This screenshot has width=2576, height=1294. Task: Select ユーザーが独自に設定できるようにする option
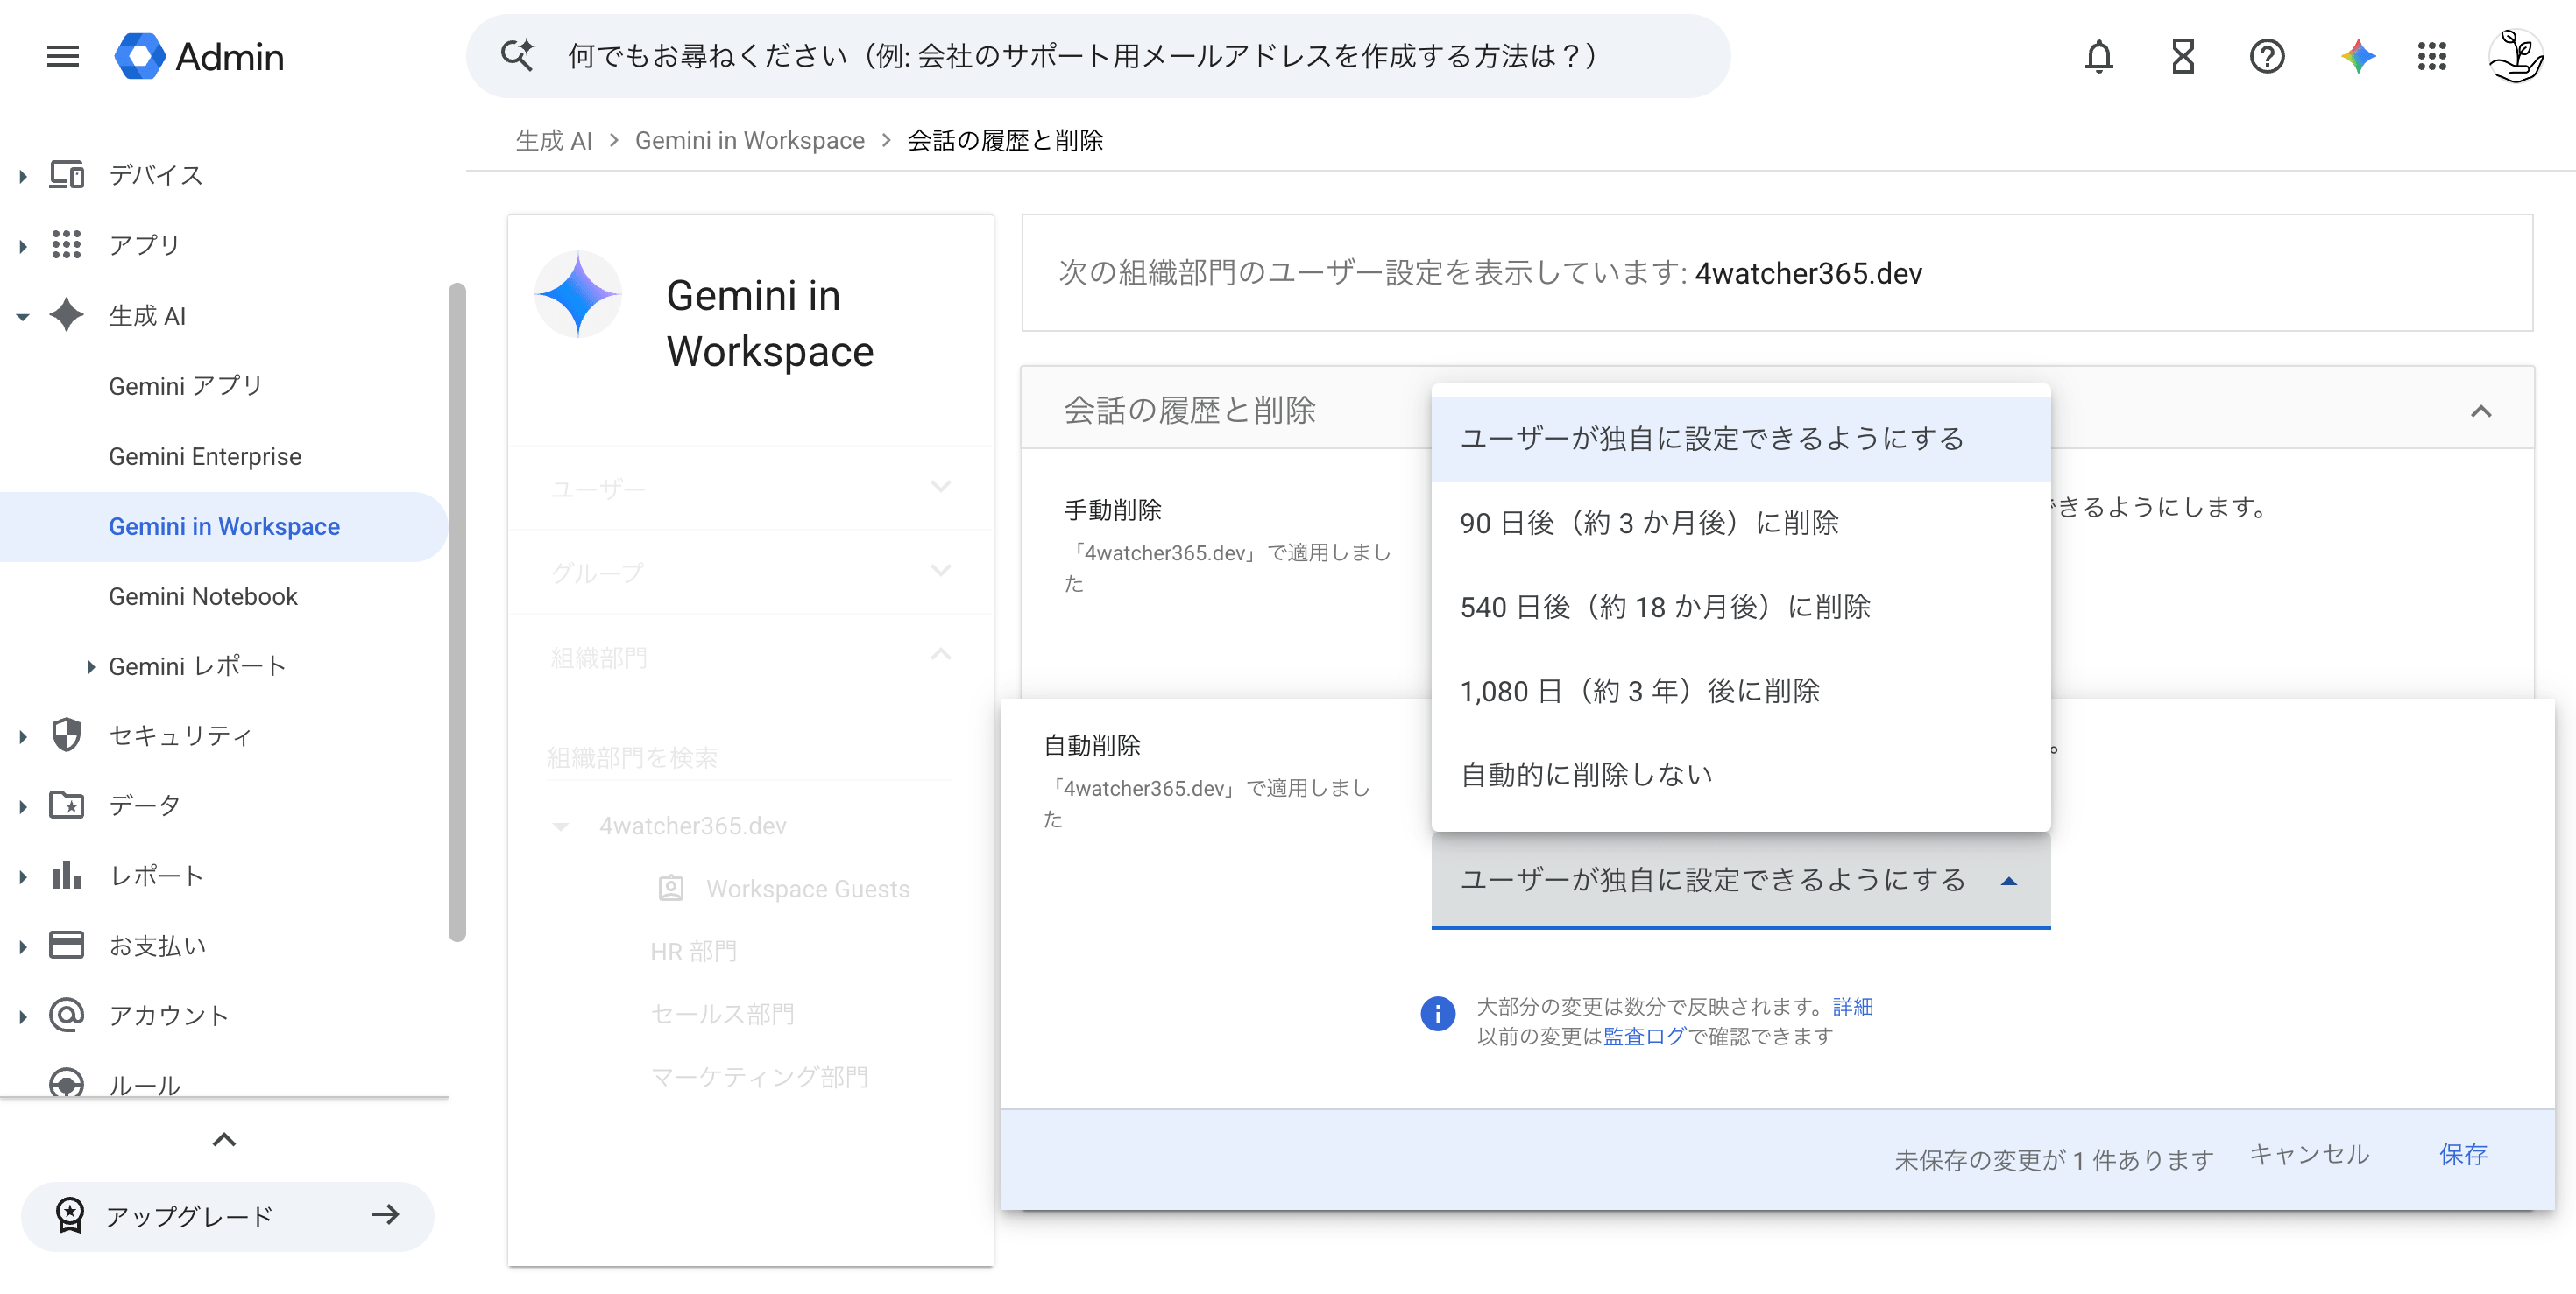click(x=1740, y=439)
